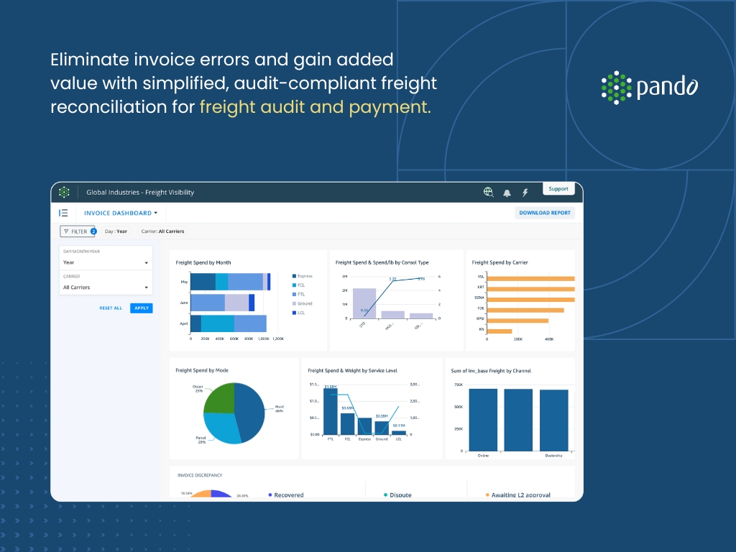
Task: Click the APPLY button
Action: [x=142, y=308]
